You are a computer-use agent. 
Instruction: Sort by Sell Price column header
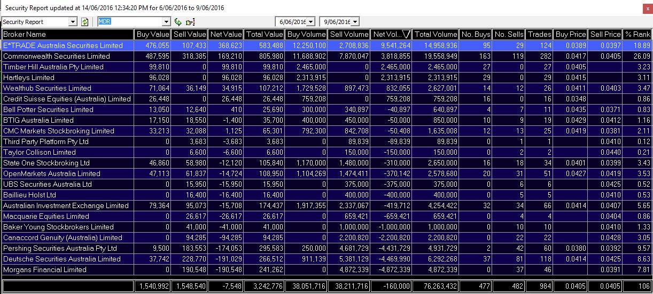605,34
